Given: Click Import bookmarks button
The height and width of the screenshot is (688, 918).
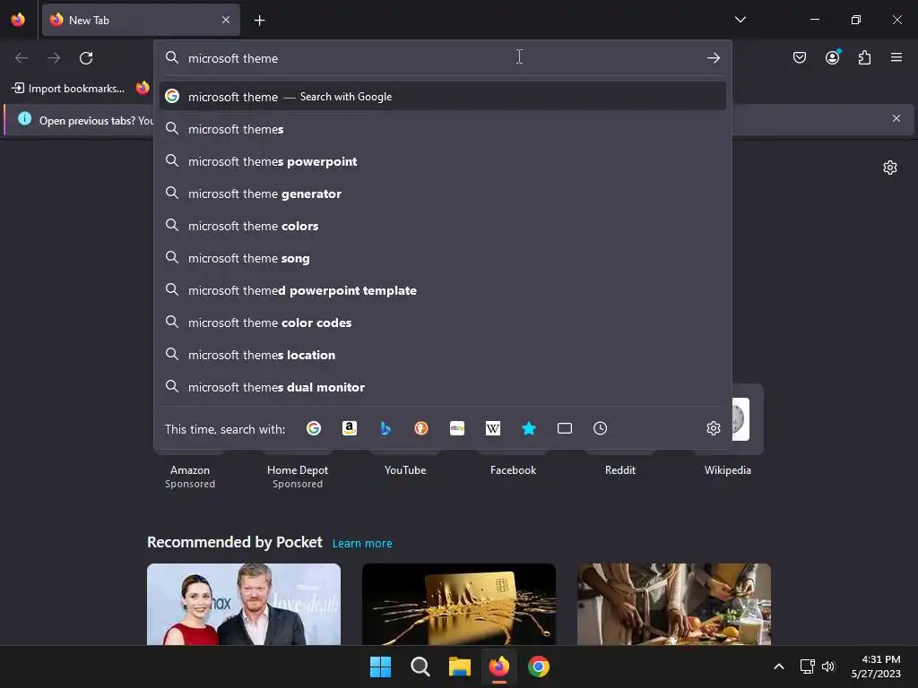Looking at the screenshot, I should 68,89.
